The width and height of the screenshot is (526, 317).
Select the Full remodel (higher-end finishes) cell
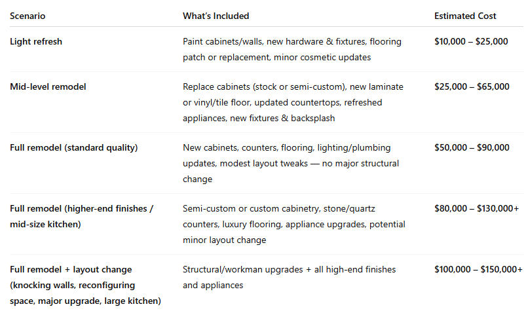[81, 209]
